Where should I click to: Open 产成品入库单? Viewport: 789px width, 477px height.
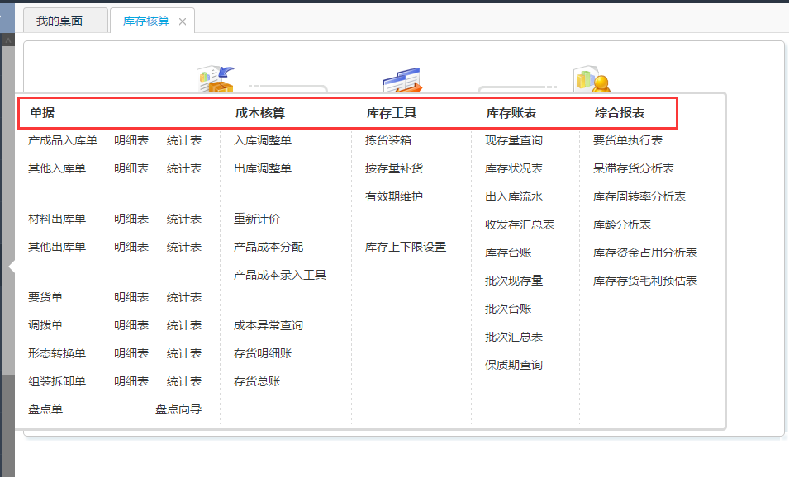[x=63, y=140]
